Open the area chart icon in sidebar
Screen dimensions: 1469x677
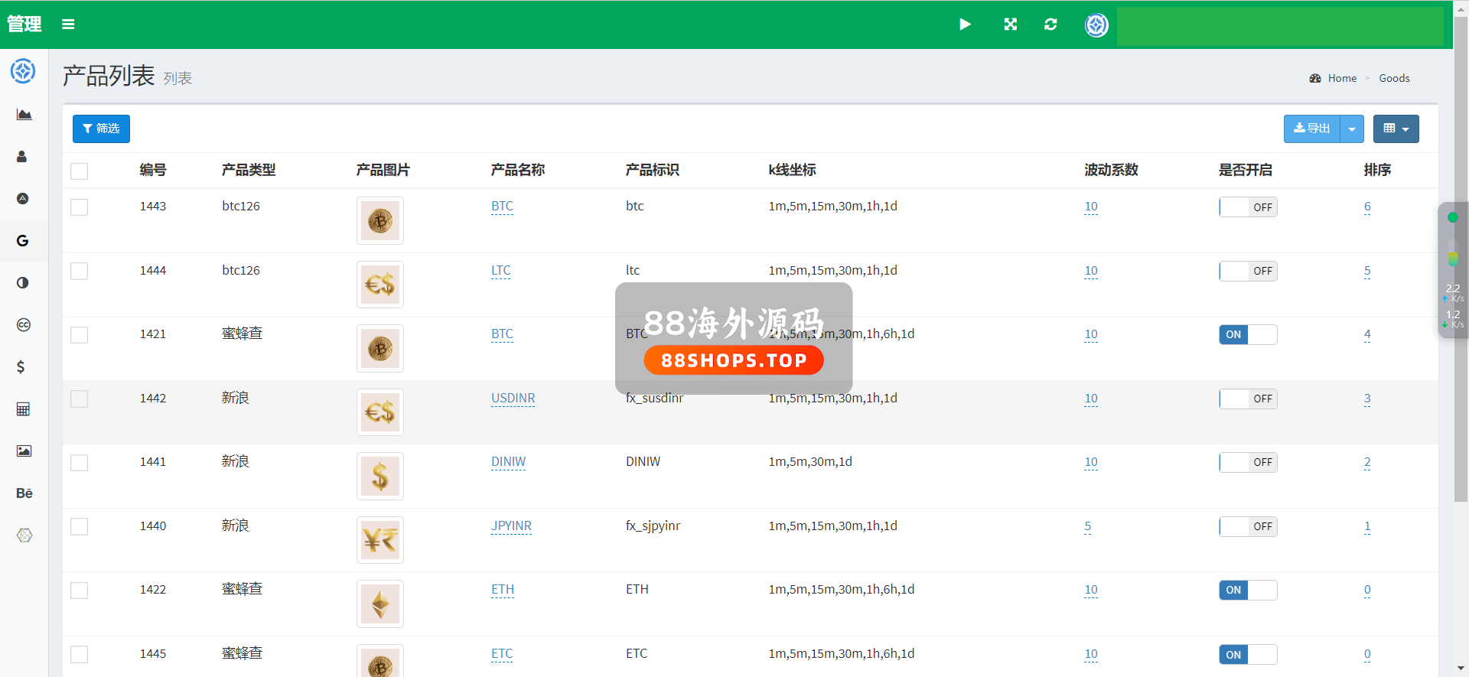[x=24, y=115]
